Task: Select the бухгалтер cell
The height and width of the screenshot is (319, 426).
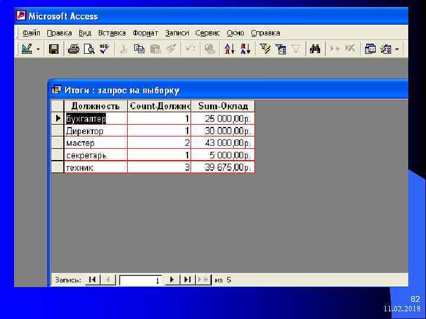Action: (x=95, y=119)
